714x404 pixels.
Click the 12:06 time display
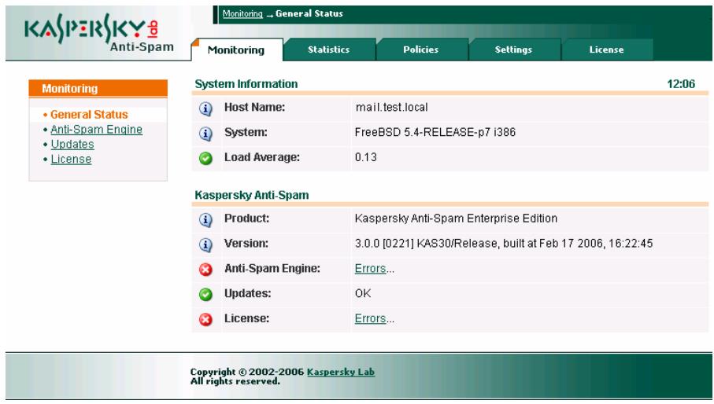(681, 84)
